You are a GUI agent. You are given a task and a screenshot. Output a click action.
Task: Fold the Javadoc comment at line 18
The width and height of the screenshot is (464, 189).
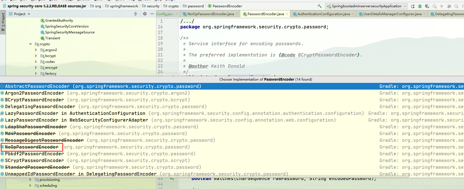click(178, 38)
